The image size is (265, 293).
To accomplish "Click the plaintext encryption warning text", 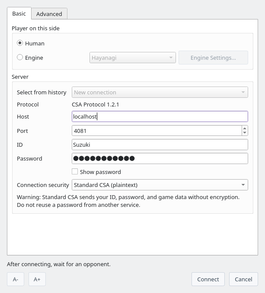I will (x=128, y=201).
